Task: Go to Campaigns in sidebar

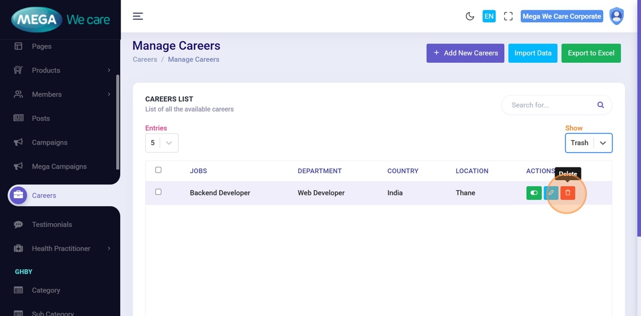Action: coord(49,142)
